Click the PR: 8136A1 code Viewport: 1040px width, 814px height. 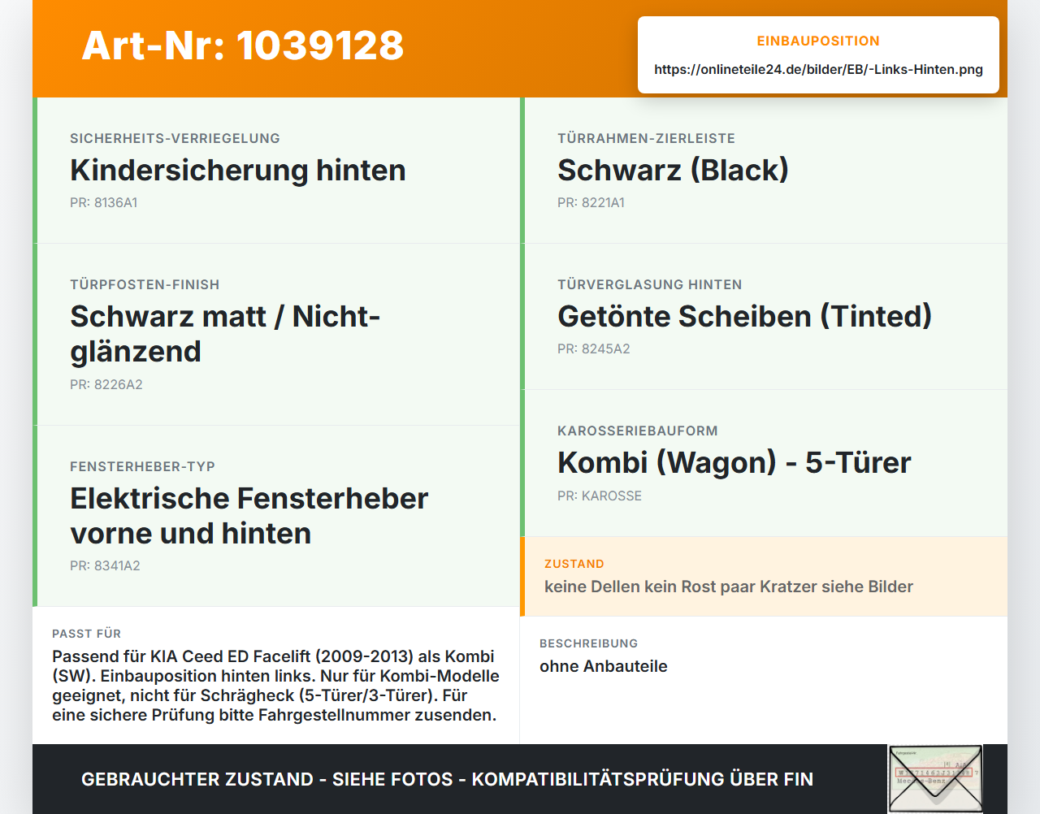pos(104,203)
